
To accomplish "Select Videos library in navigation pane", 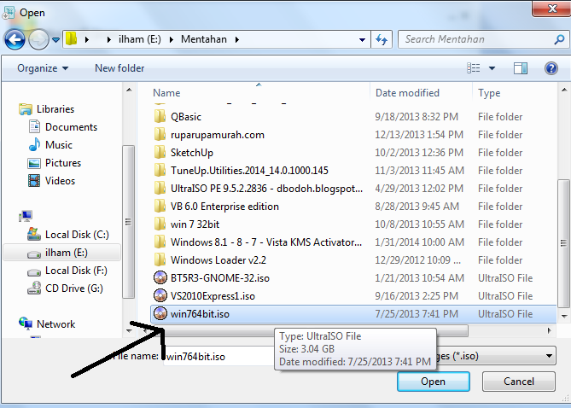I will [x=51, y=181].
